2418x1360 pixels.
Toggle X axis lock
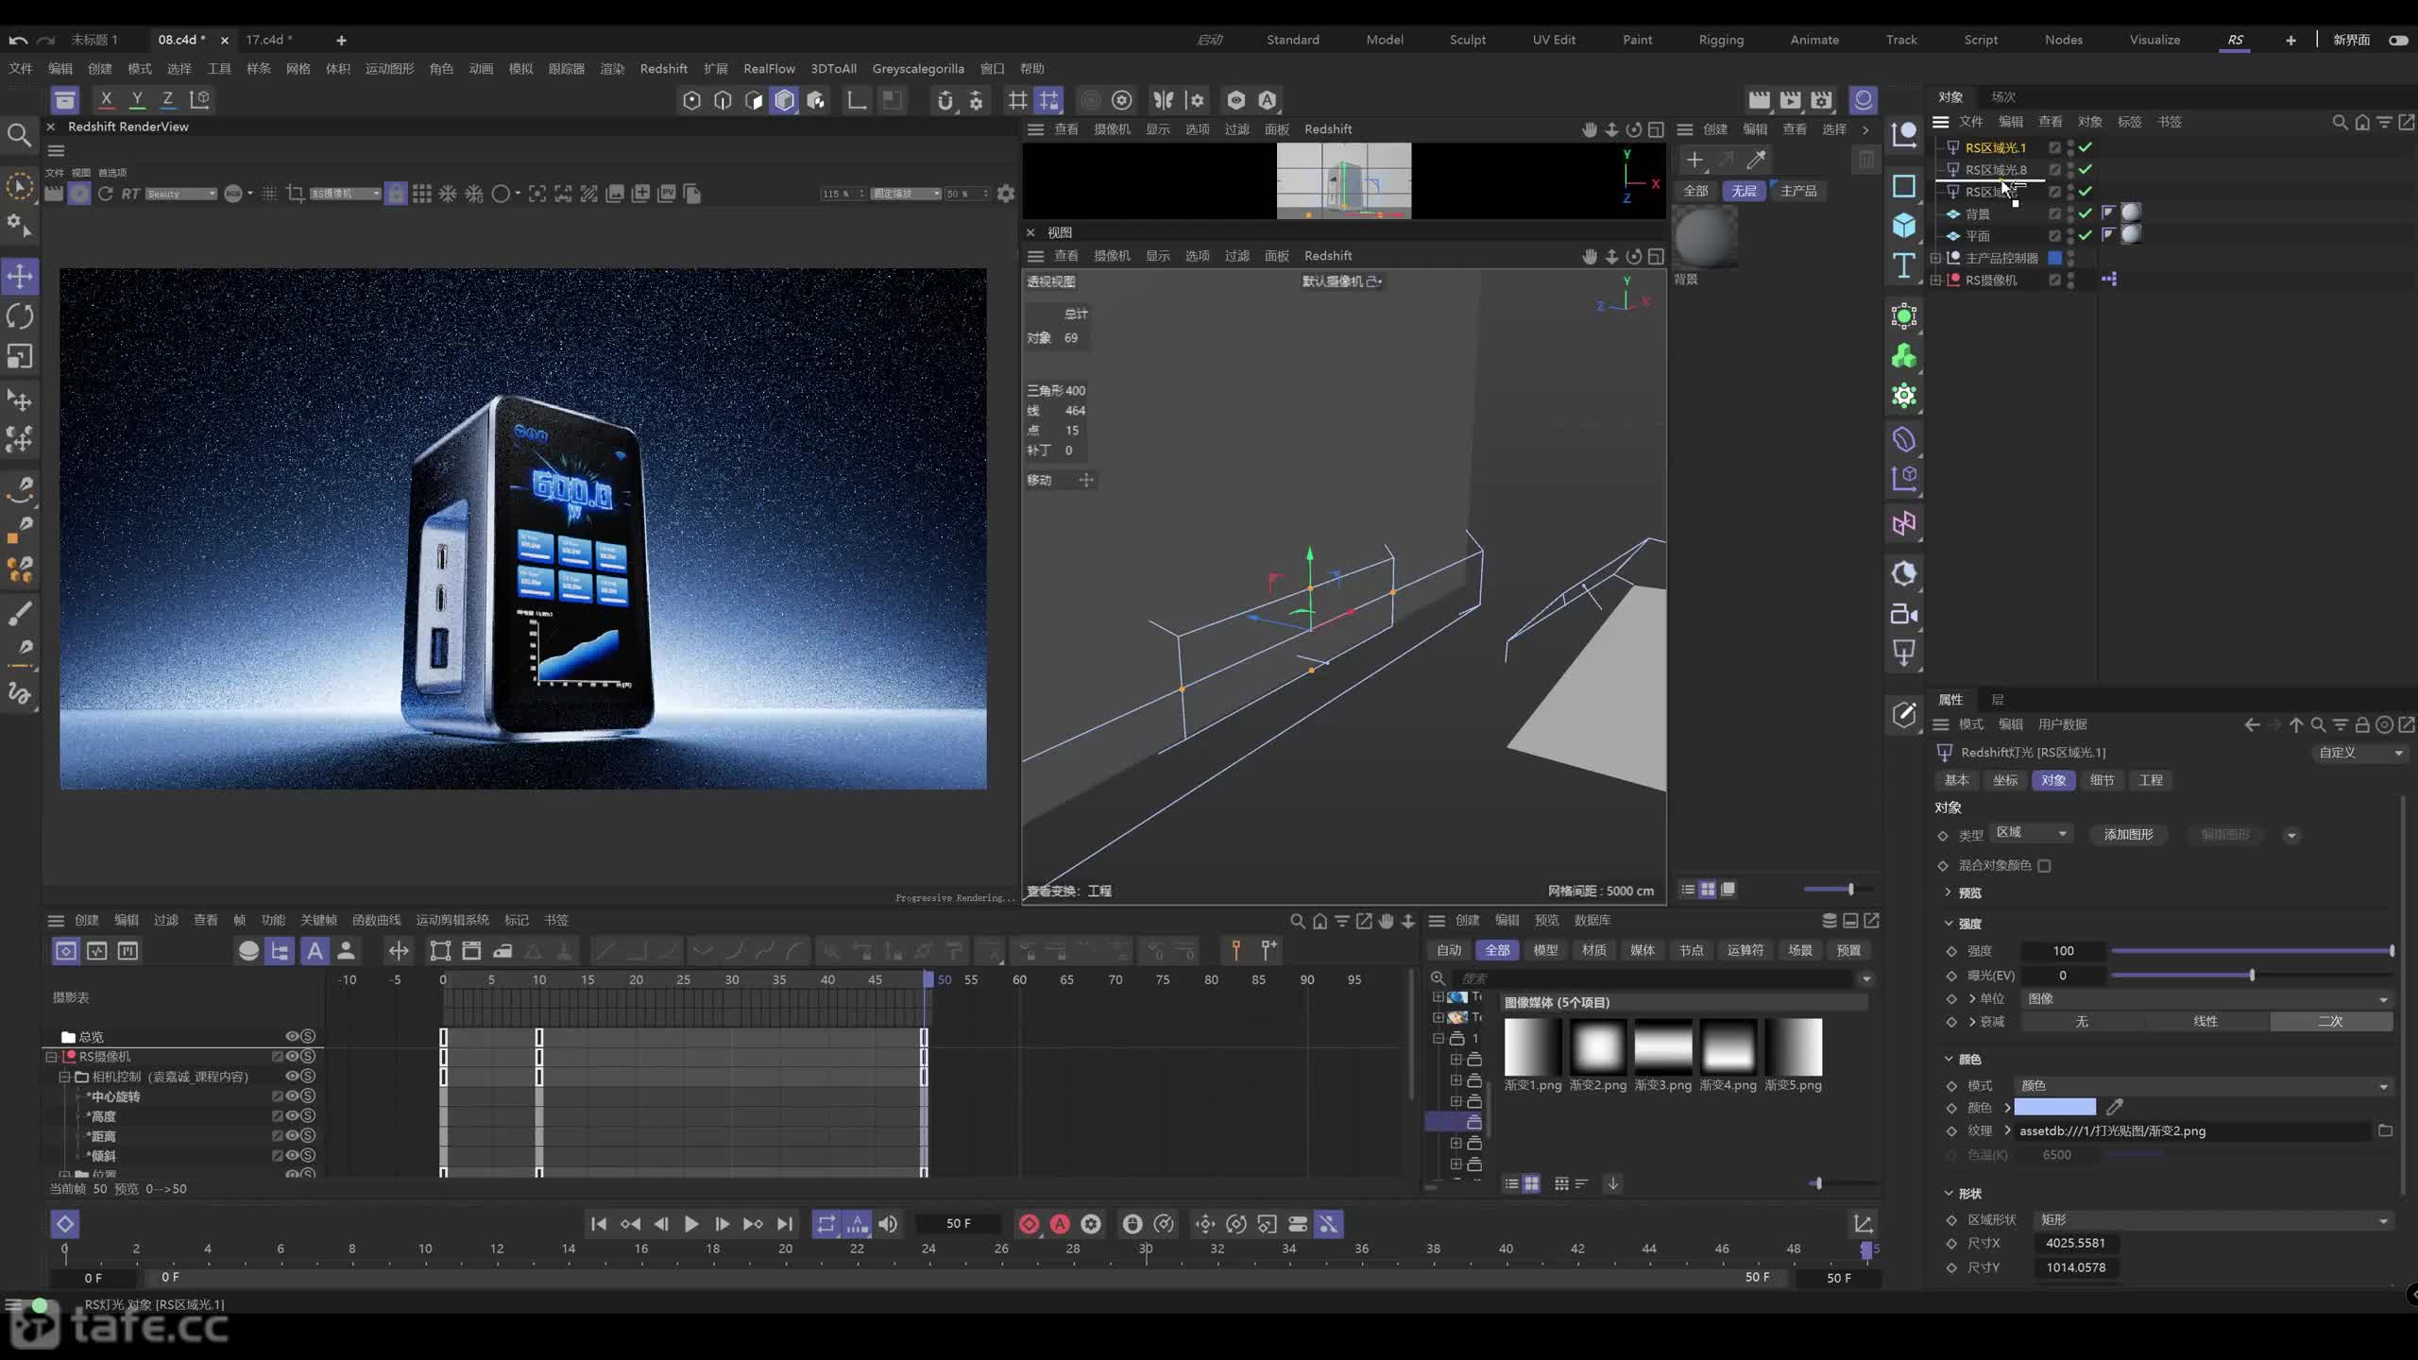coord(106,99)
